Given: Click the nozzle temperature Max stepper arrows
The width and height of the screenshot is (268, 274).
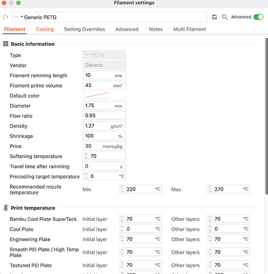Looking at the screenshot, I should [x=210, y=189].
